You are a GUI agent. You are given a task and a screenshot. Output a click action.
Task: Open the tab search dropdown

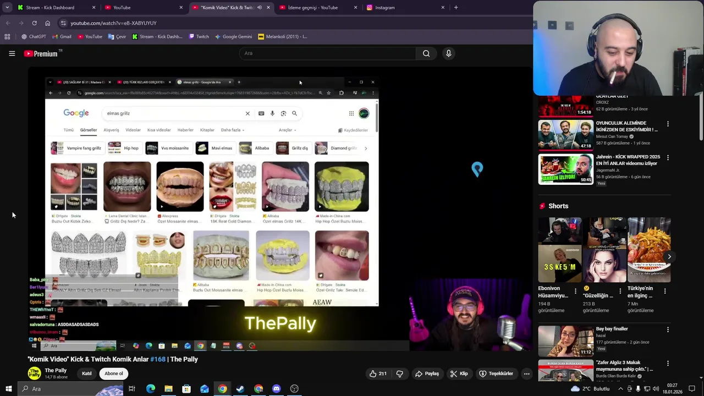[7, 8]
